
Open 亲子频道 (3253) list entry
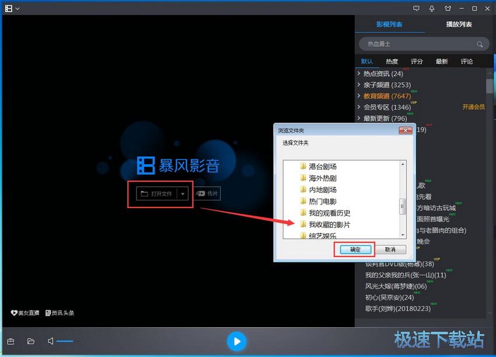(387, 85)
